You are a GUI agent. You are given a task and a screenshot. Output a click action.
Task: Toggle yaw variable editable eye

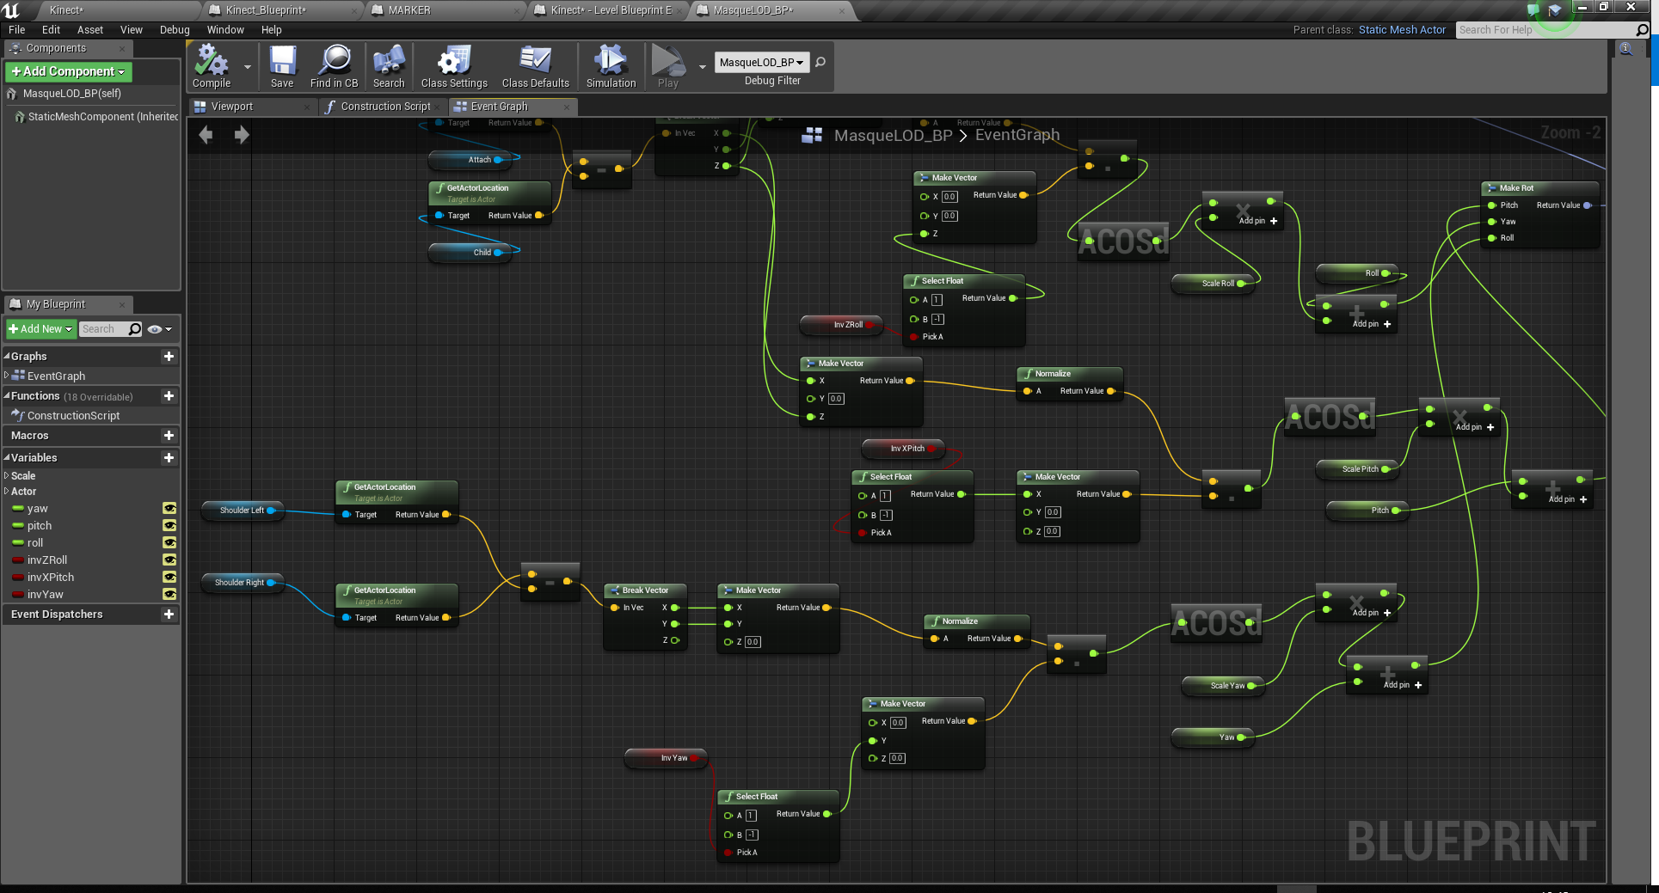169,508
